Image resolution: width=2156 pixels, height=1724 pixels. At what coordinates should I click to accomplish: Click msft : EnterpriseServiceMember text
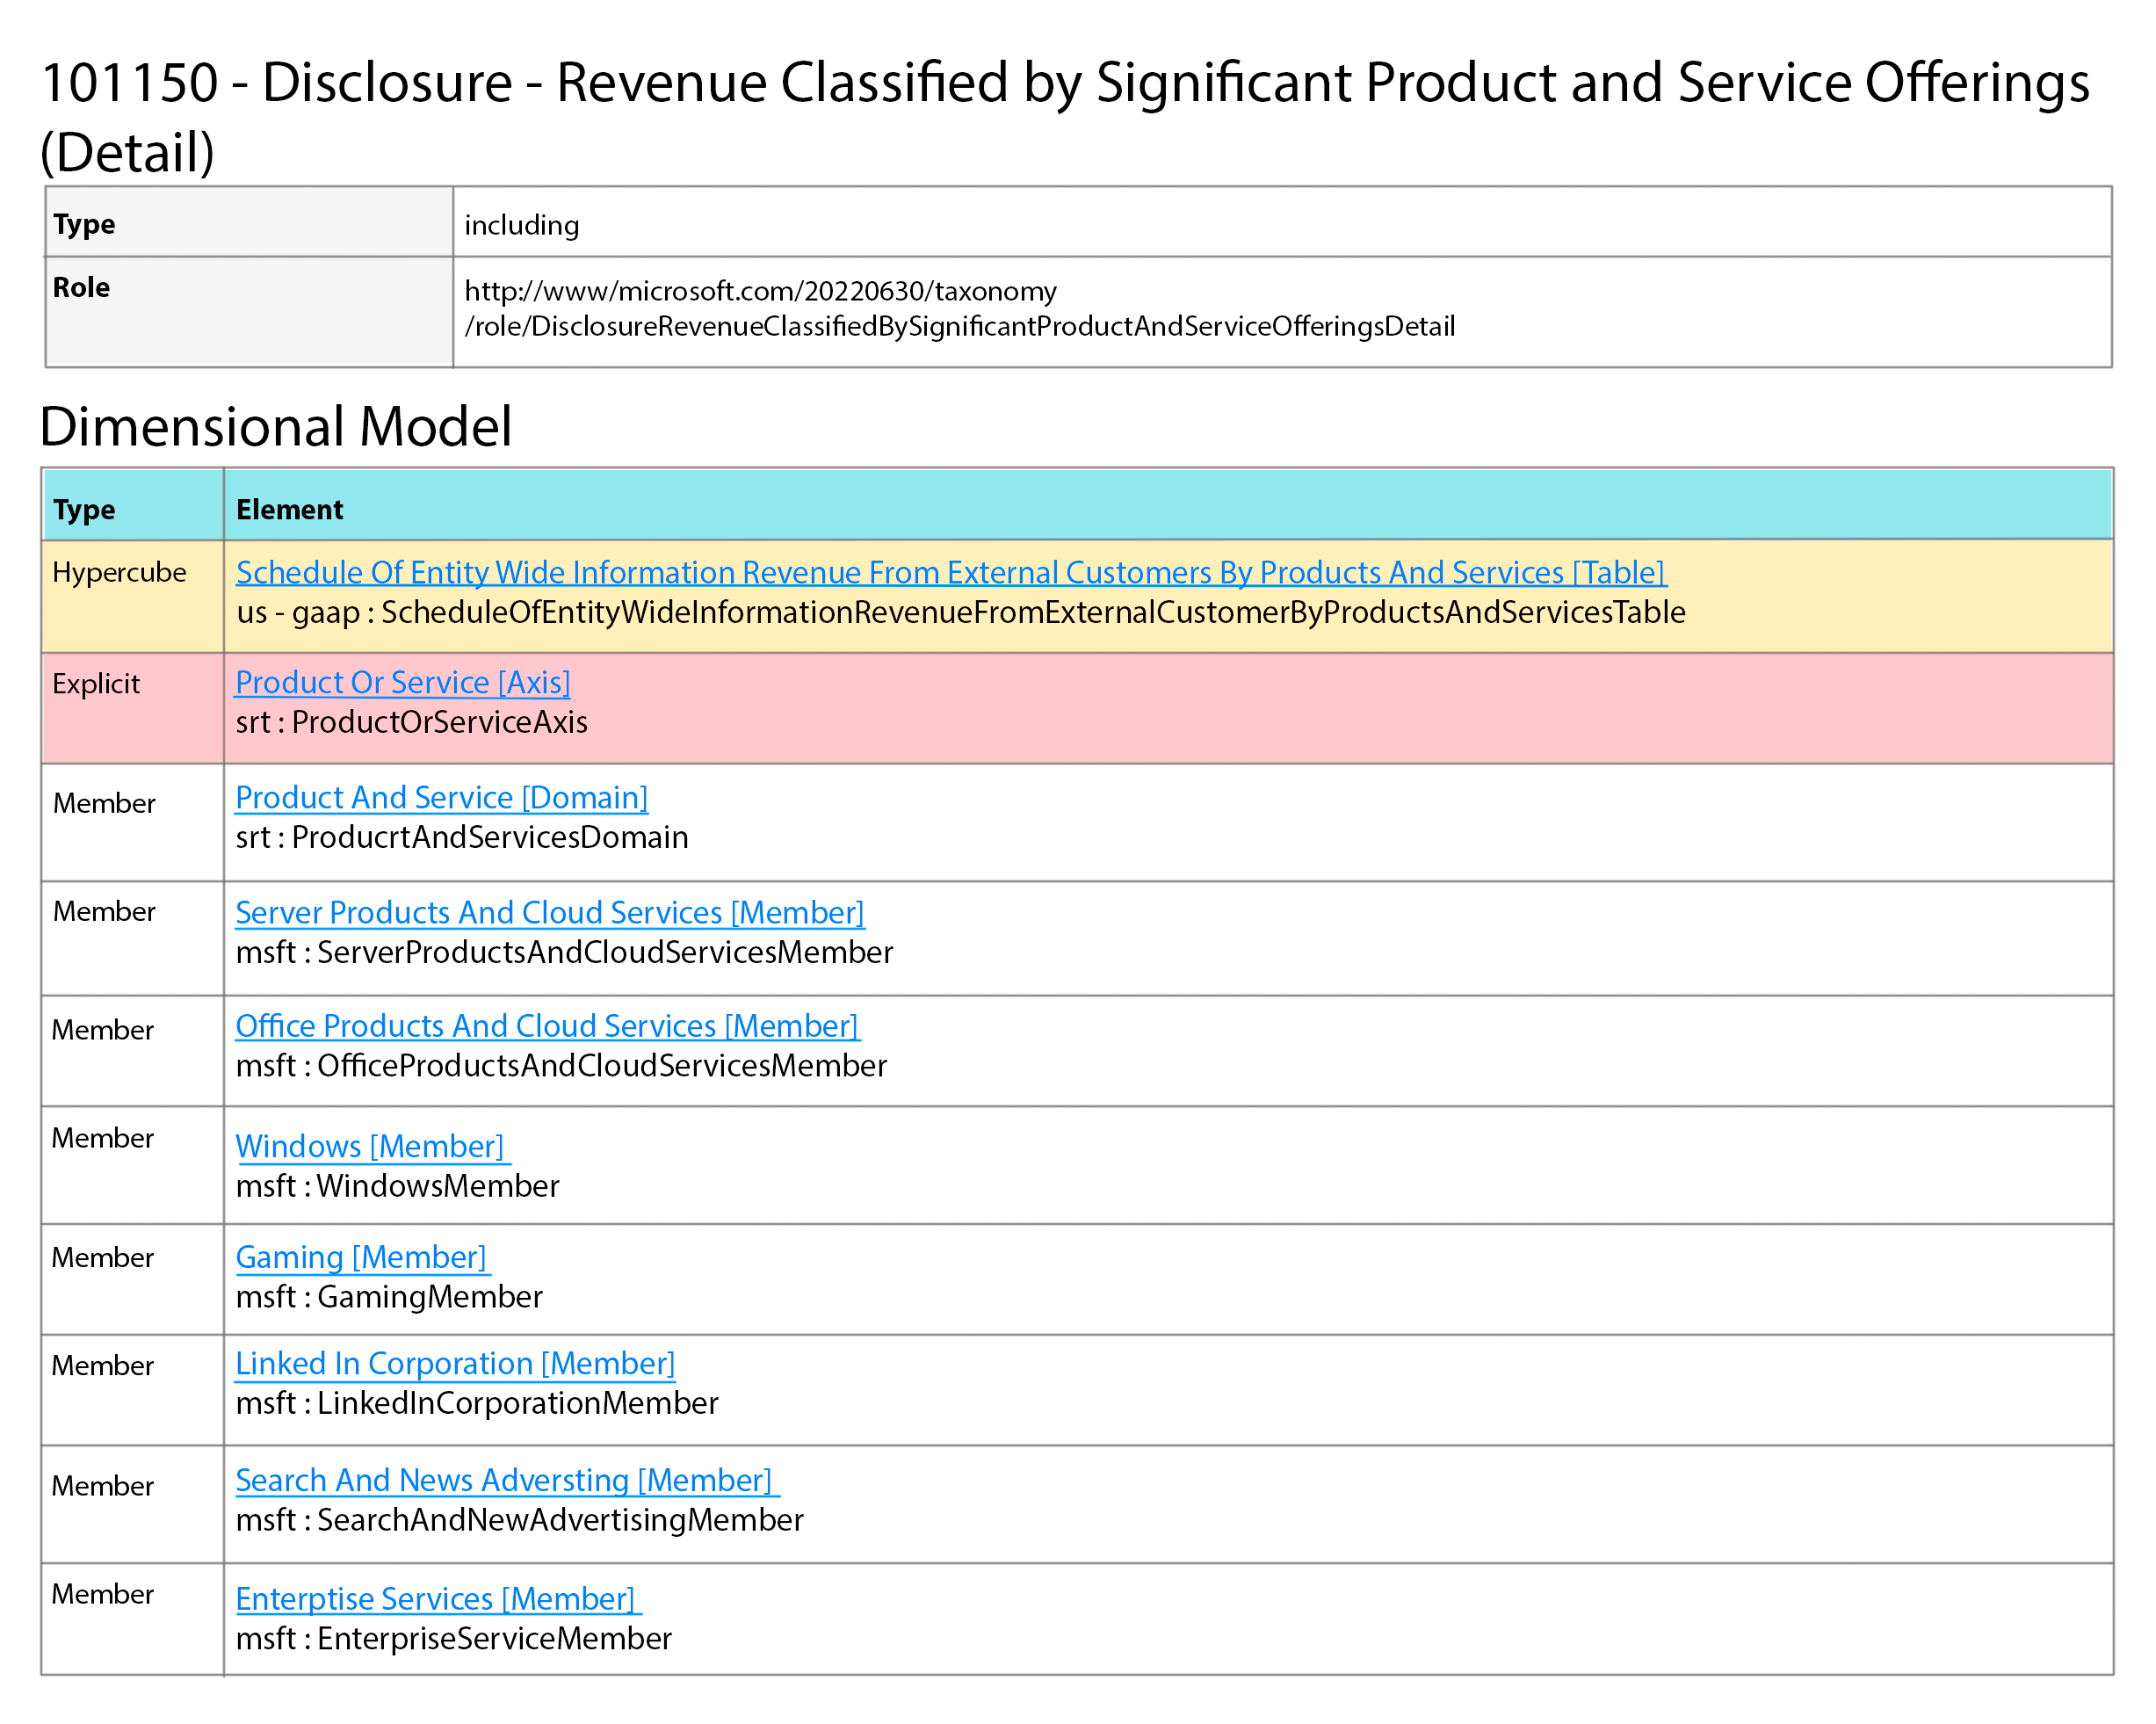454,1638
